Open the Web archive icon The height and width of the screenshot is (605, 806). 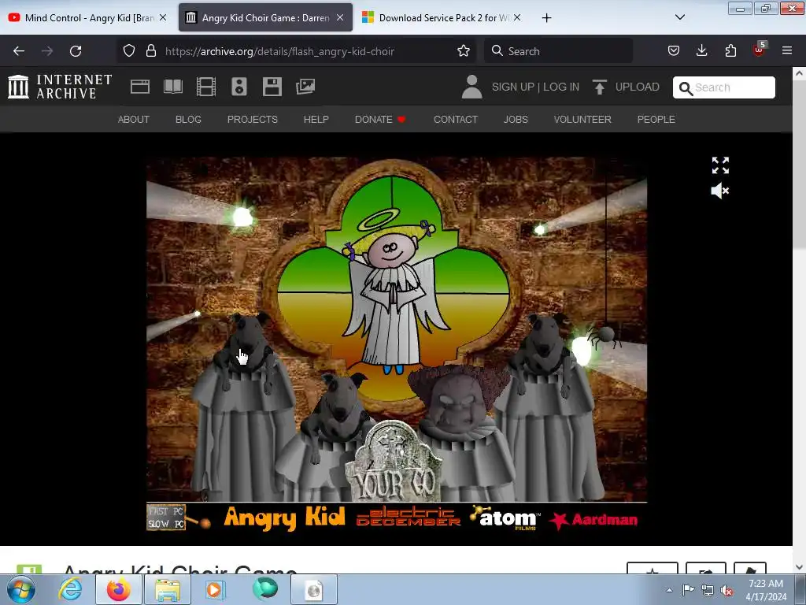[x=140, y=87]
